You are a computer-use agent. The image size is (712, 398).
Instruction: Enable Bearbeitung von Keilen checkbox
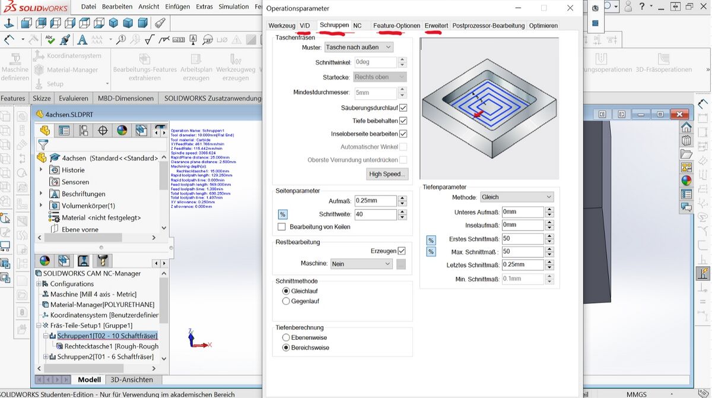pyautogui.click(x=282, y=227)
